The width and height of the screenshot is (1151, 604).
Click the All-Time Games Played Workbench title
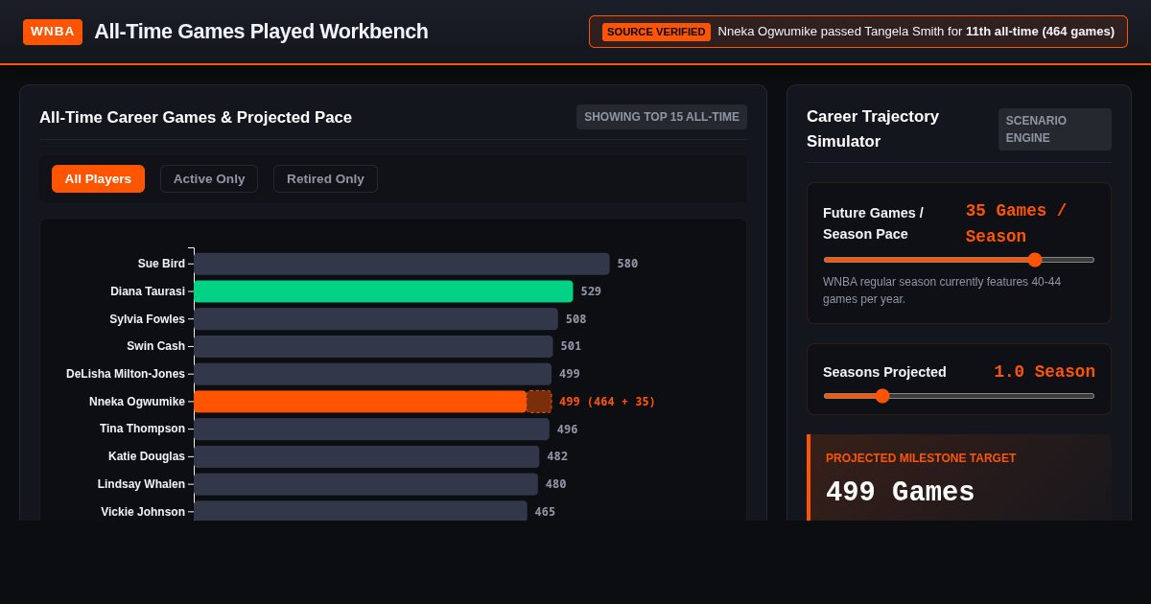261,32
